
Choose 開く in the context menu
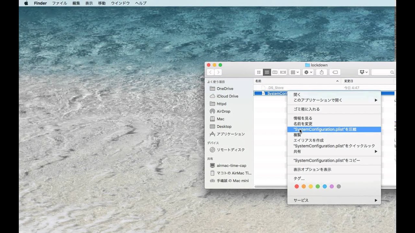pyautogui.click(x=334, y=94)
